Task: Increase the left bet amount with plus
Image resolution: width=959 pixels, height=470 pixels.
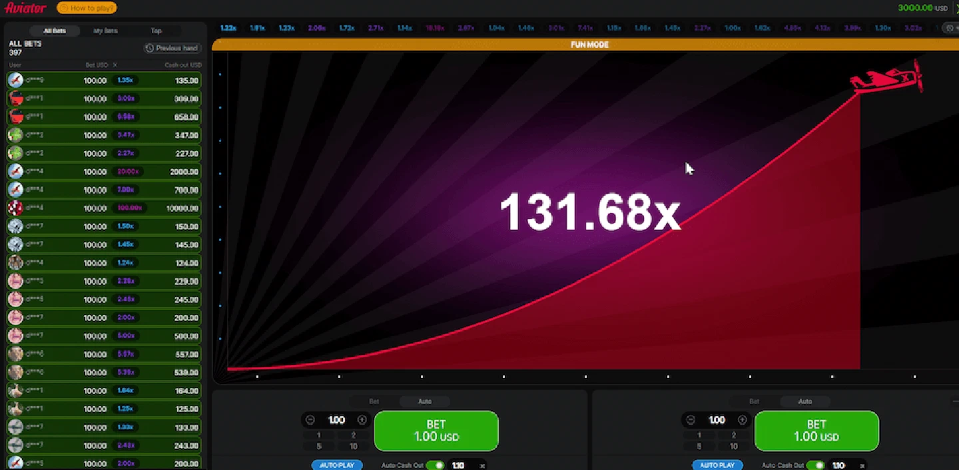Action: (x=362, y=420)
